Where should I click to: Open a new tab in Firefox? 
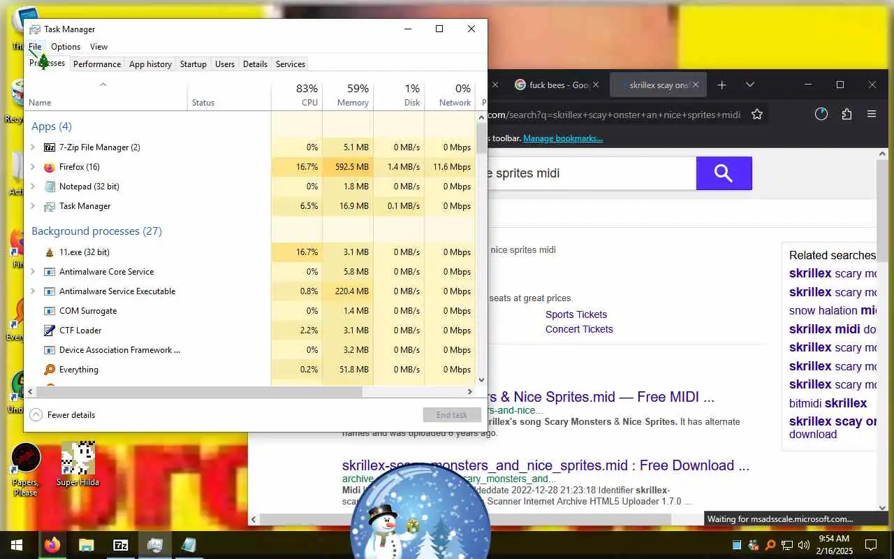click(722, 85)
